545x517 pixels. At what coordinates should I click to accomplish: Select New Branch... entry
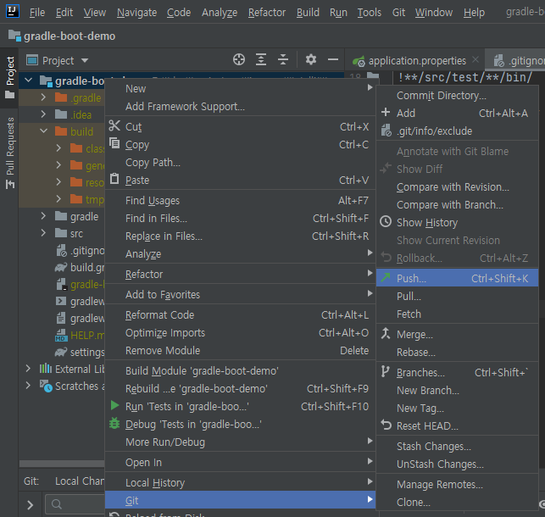tap(457, 390)
